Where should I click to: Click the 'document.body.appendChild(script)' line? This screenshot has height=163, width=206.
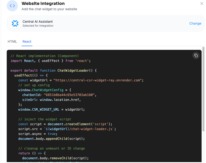[x=51, y=139]
